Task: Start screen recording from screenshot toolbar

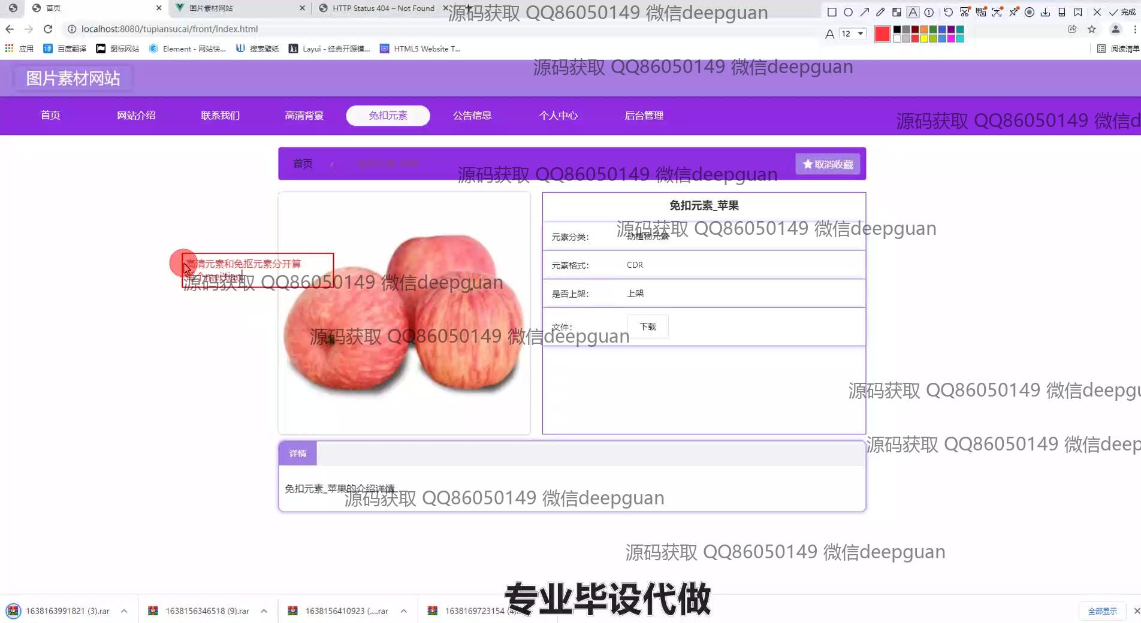Action: coord(1029,12)
